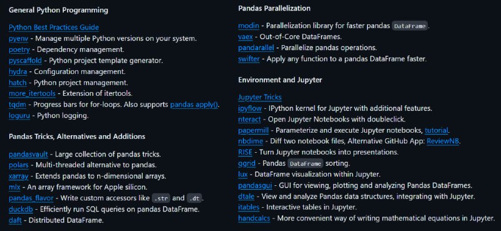Open the loguru logging link
This screenshot has width=501, height=231.
[x=19, y=116]
